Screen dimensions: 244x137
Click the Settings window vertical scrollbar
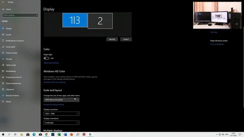[x=243, y=67]
